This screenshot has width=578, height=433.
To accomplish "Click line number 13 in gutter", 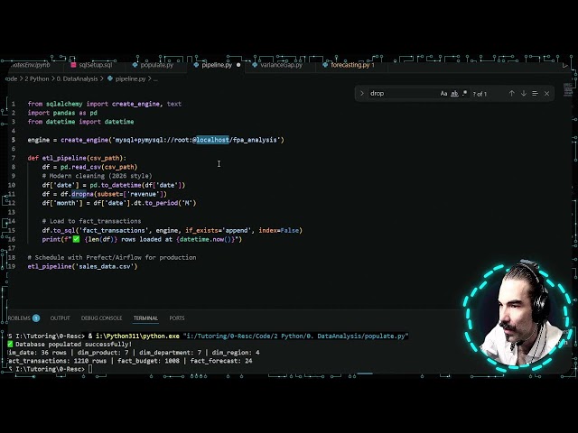I will [12, 212].
